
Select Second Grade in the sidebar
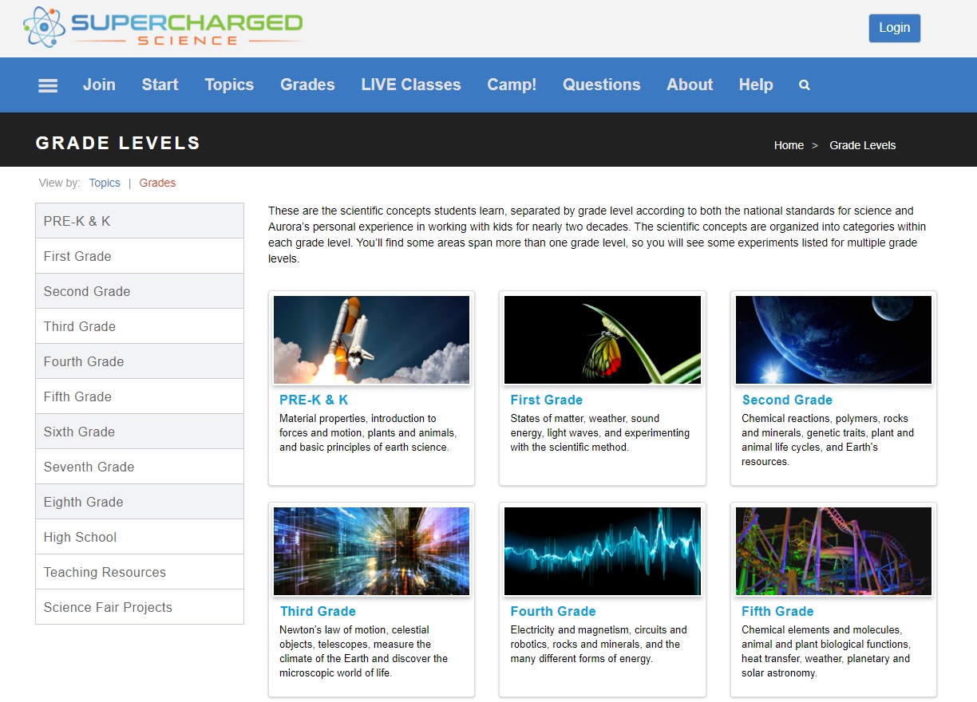(x=140, y=291)
